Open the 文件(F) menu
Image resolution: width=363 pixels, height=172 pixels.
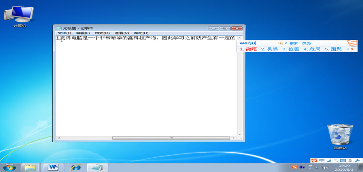point(64,33)
